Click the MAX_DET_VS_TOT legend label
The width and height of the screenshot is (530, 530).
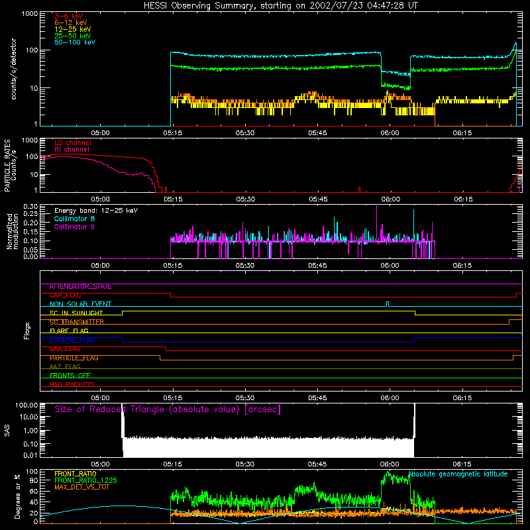click(81, 487)
